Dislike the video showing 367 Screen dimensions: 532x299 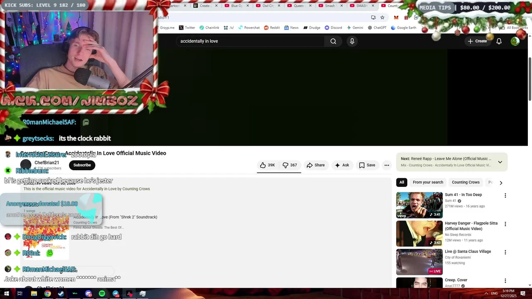coord(290,165)
